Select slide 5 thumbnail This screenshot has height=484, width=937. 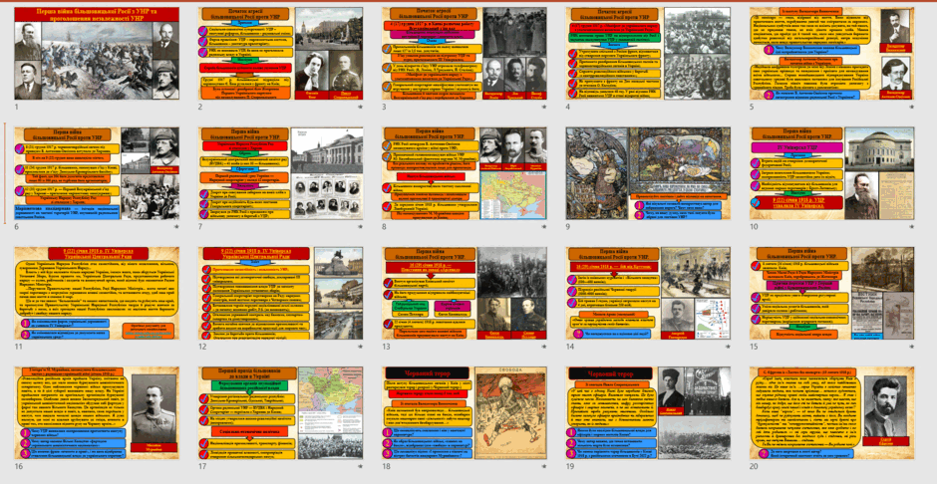pos(831,53)
